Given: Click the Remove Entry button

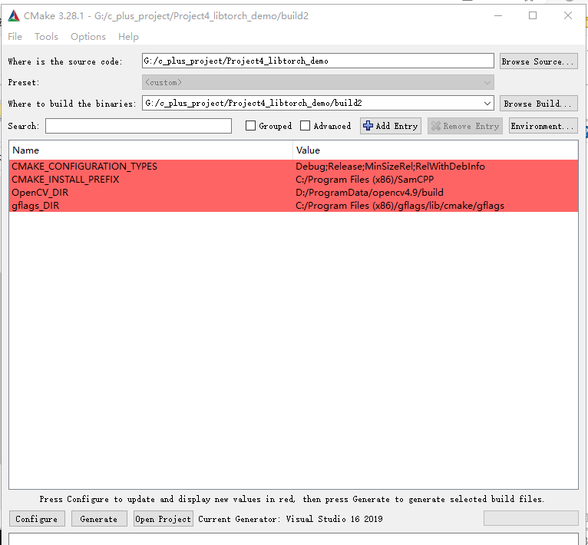Looking at the screenshot, I should tap(464, 126).
